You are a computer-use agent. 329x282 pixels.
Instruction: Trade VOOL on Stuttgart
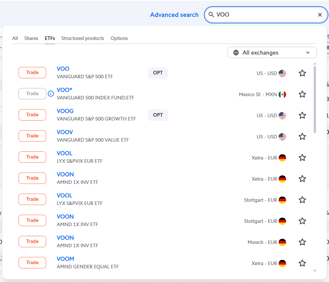[x=32, y=199]
